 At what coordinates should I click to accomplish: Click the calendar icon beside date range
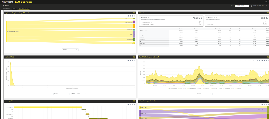point(251,5)
